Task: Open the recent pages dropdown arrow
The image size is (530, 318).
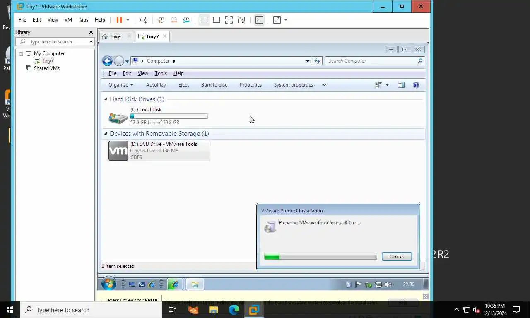Action: (x=127, y=61)
